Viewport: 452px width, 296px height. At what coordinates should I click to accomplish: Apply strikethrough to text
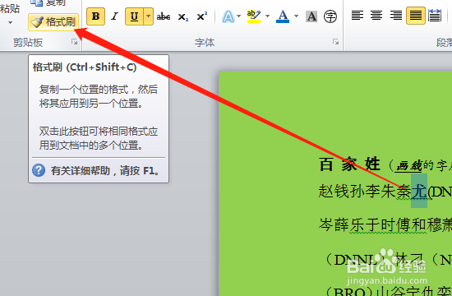click(x=164, y=16)
